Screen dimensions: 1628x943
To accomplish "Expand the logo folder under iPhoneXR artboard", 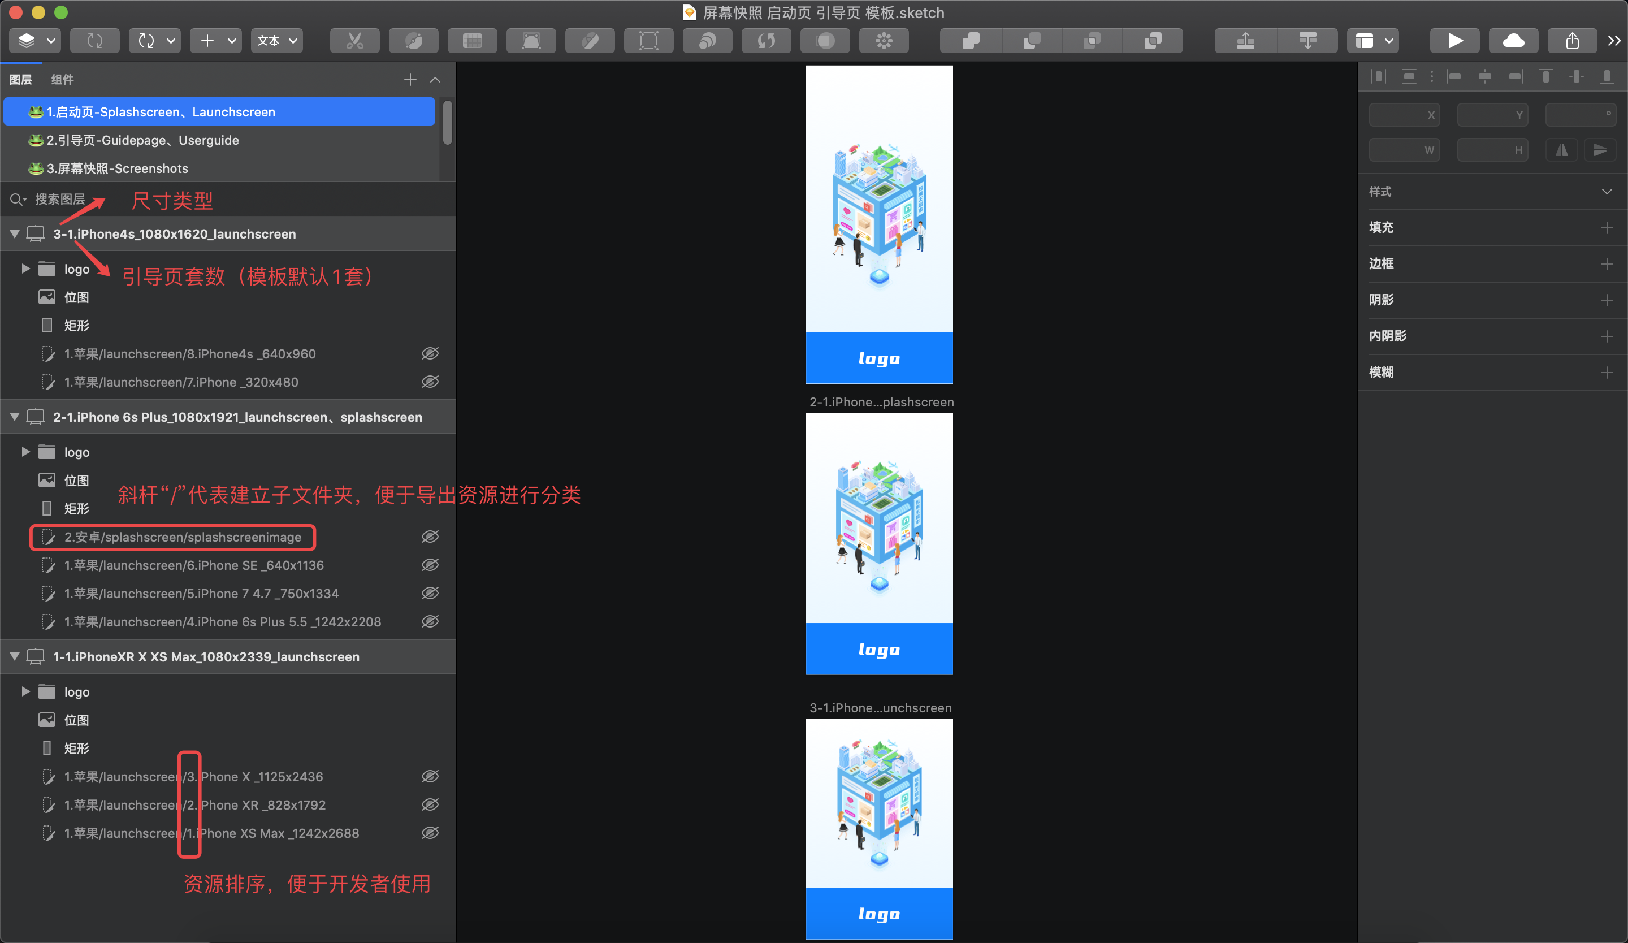I will [26, 691].
